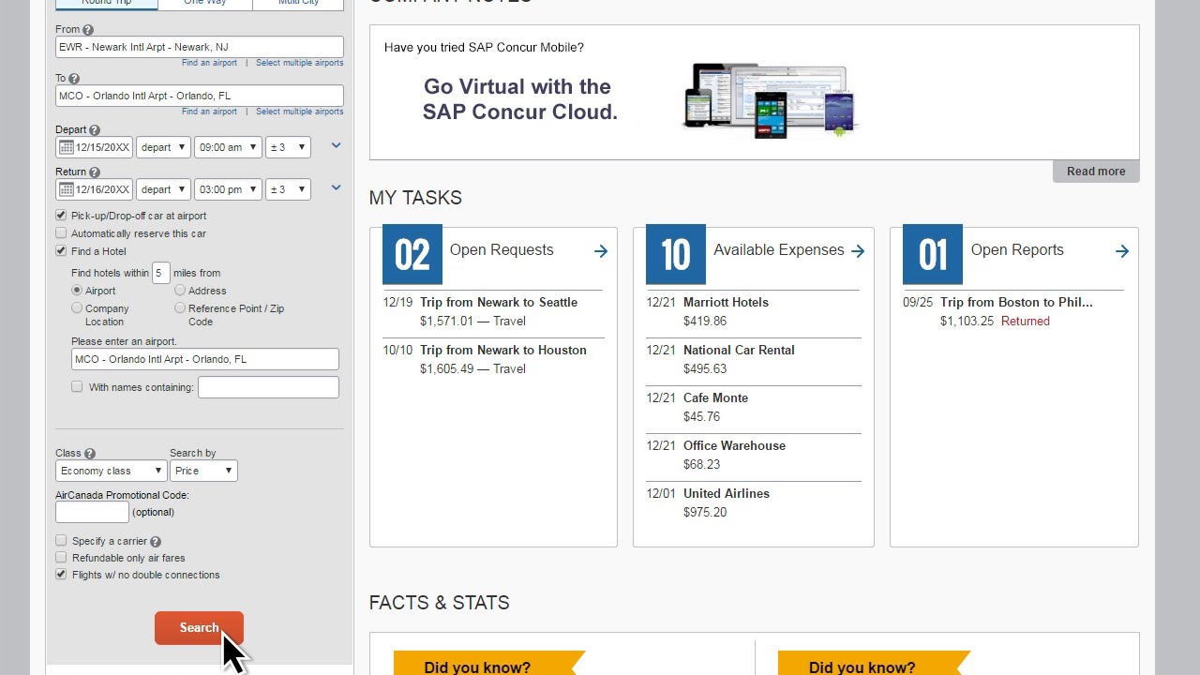
Task: Click Find an airport under From
Action: (209, 63)
